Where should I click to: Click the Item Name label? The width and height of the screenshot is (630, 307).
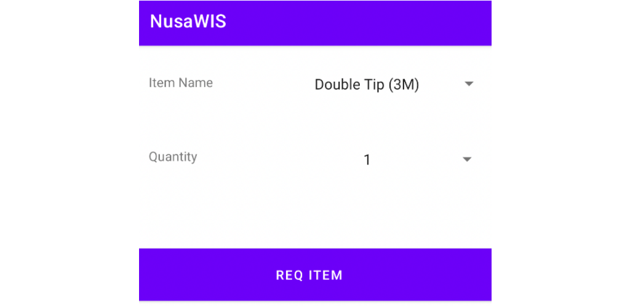(x=181, y=83)
